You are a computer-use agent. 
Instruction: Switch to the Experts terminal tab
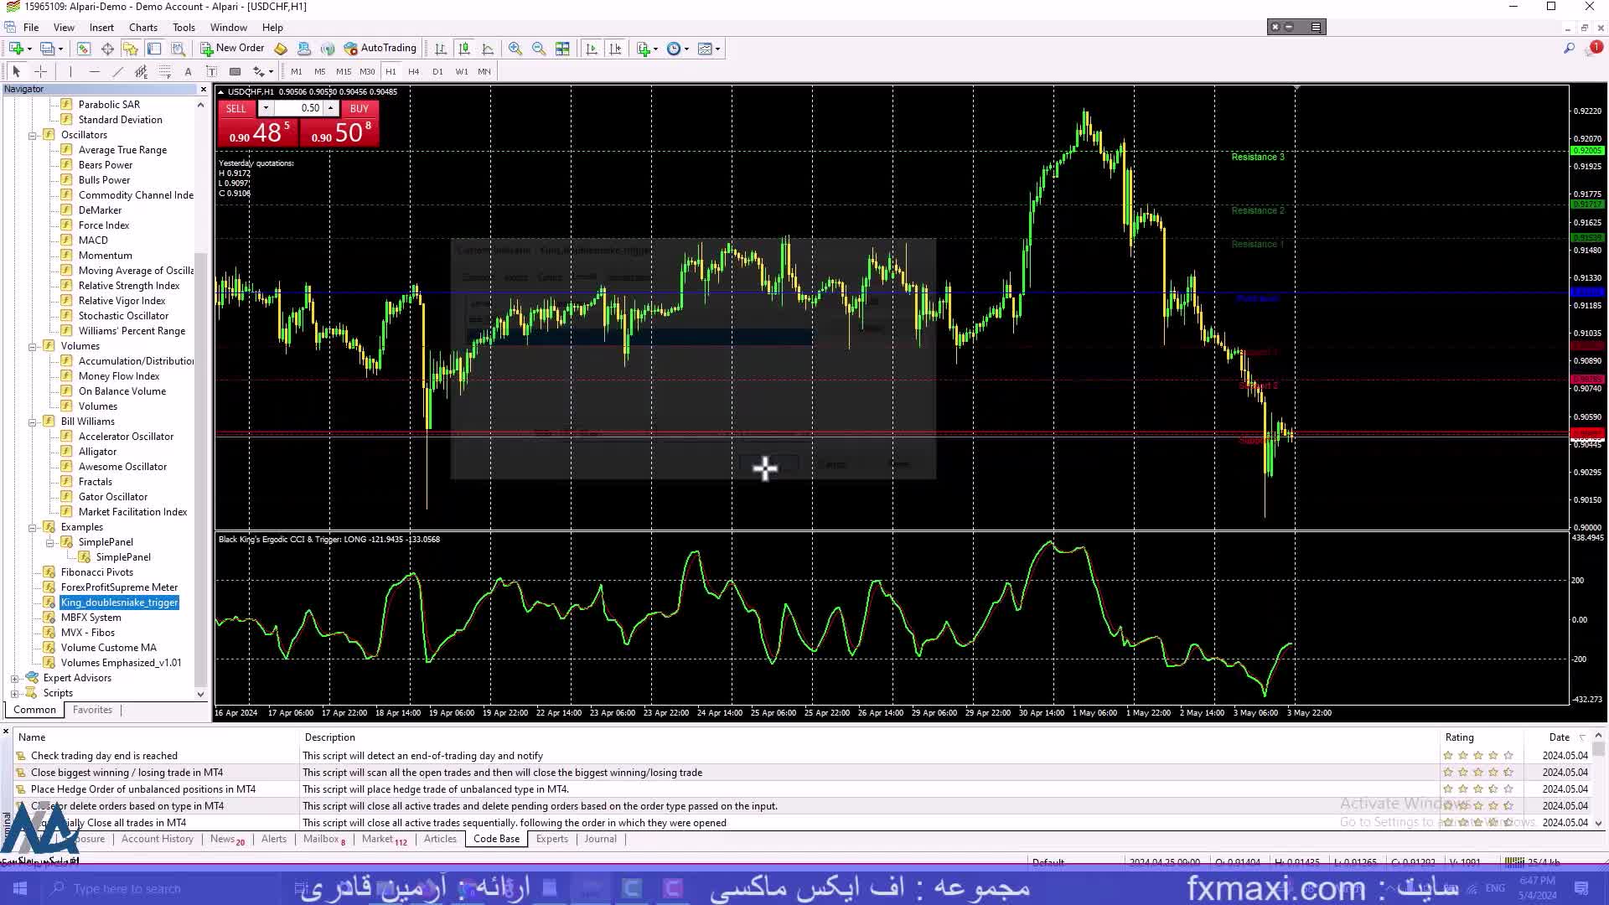[x=551, y=839]
